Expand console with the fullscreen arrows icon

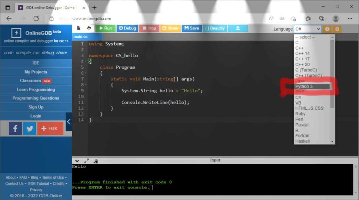point(86,161)
